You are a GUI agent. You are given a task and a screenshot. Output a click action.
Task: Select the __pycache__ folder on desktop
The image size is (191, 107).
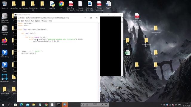click(x=14, y=5)
